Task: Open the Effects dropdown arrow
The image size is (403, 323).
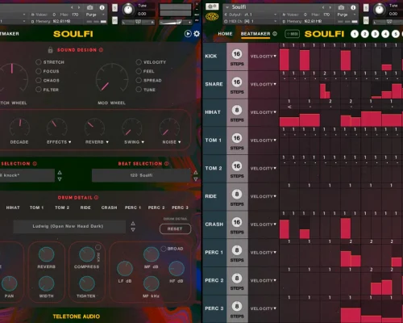Action: click(x=70, y=142)
